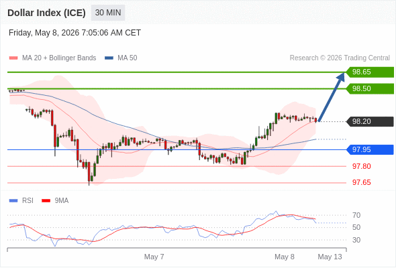Click the RSI 70 level label
Viewport: 396px width, 268px height.
point(356,215)
